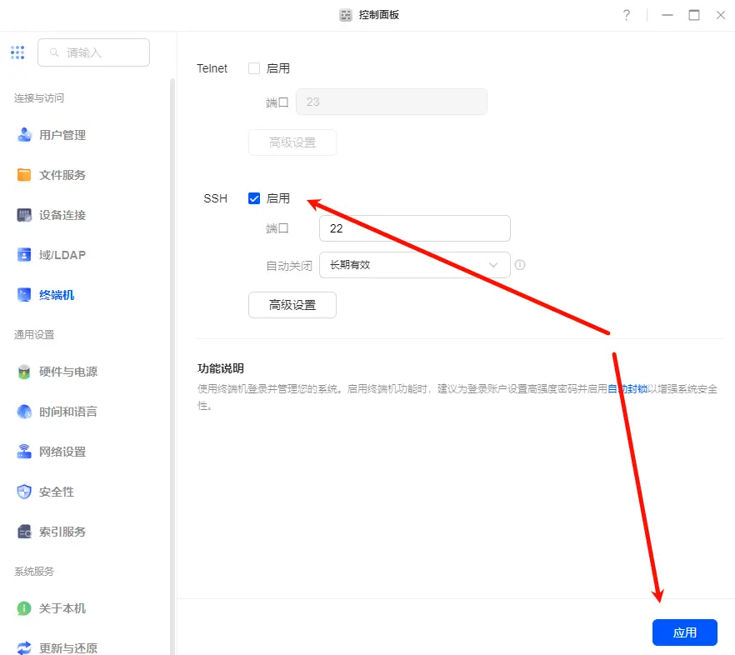Viewport: 735px width, 655px height.
Task: Open the Domain/LDAP (域/LDAP) icon
Action: [24, 255]
